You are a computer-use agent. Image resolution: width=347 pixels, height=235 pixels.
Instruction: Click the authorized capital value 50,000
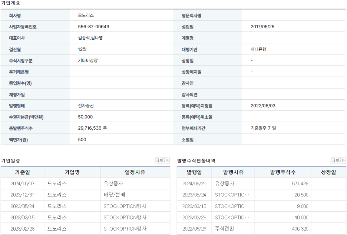tap(85, 117)
